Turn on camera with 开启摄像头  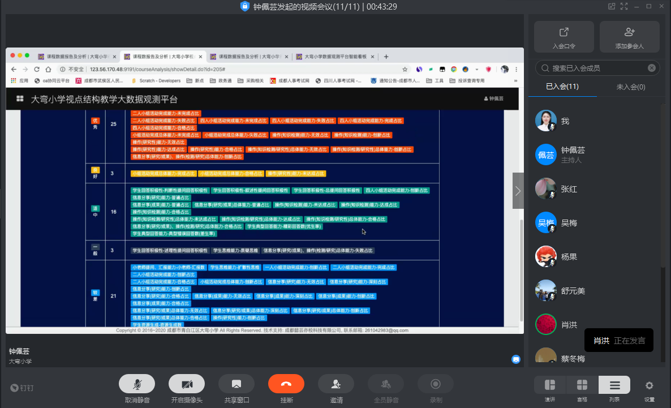point(187,389)
